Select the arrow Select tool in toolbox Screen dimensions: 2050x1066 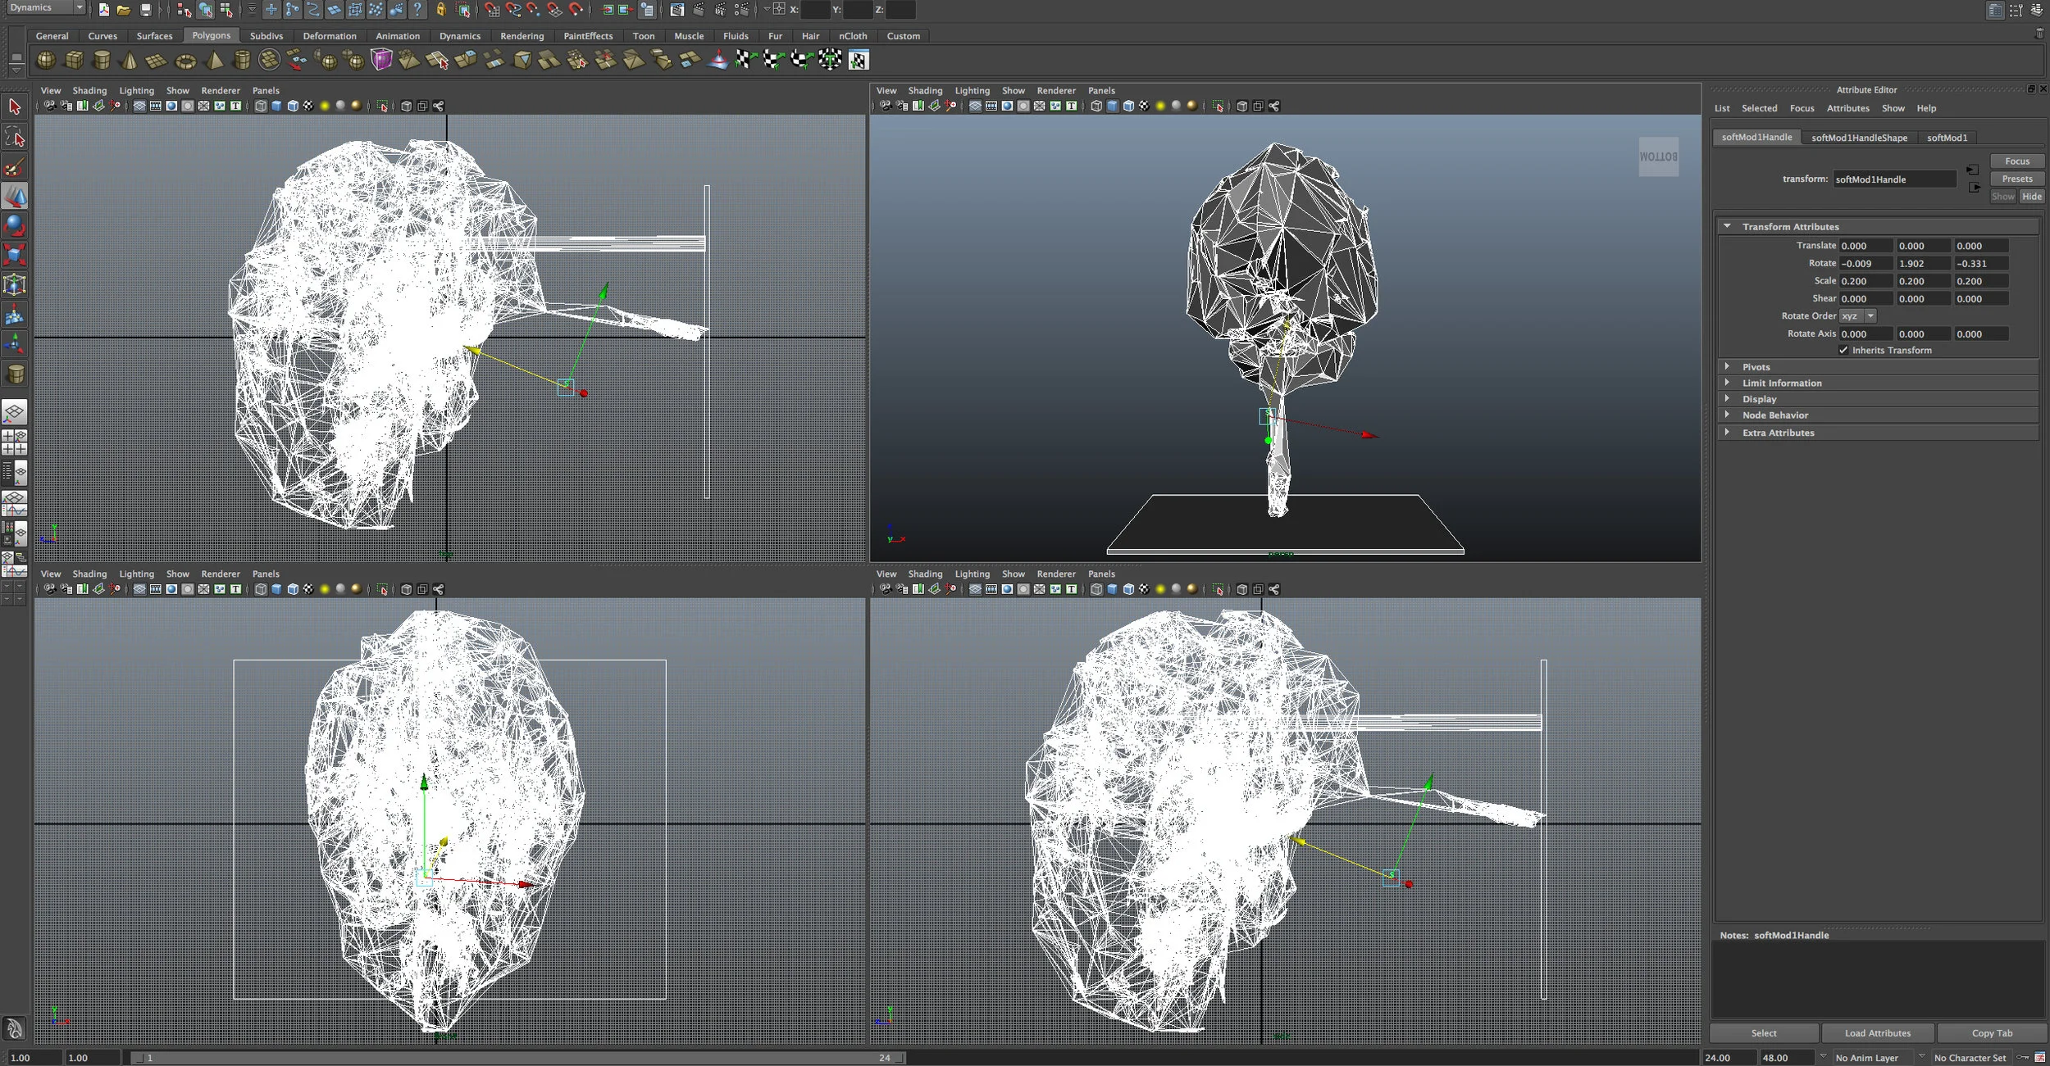[x=15, y=107]
